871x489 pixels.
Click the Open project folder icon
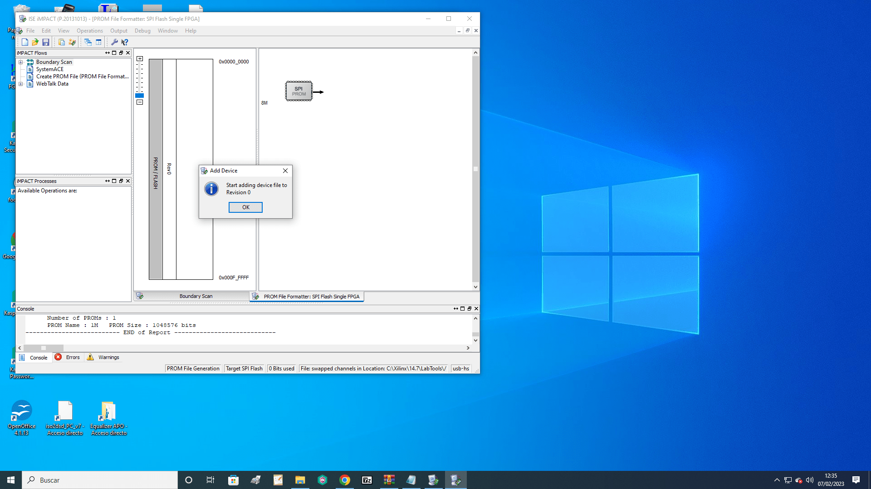point(35,42)
